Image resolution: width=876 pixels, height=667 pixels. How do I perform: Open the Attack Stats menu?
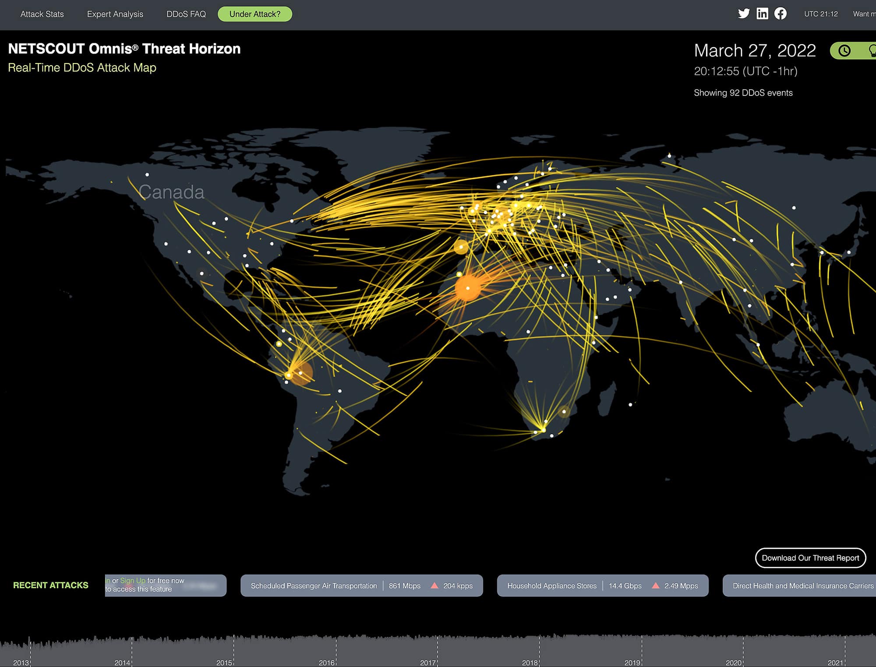coord(42,14)
